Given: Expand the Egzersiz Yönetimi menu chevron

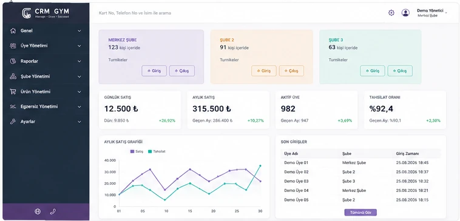Looking at the screenshot, I should click(x=79, y=107).
